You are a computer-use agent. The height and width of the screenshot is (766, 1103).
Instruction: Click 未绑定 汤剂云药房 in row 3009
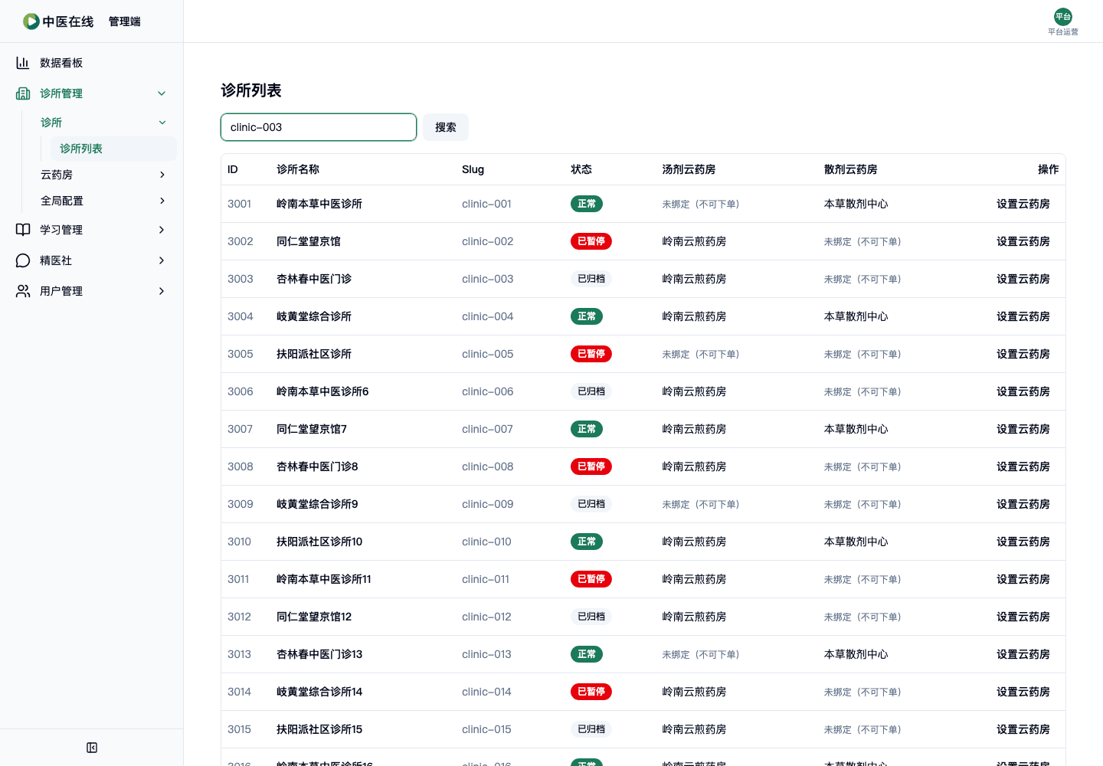[x=701, y=504]
